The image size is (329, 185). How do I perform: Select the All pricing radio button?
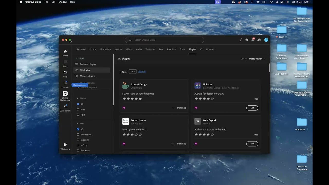pos(78,104)
